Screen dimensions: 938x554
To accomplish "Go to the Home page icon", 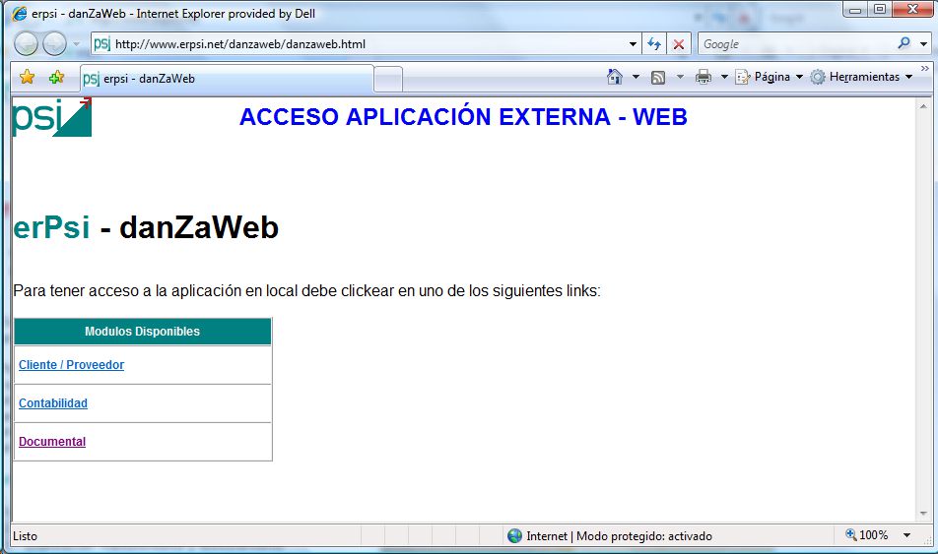I will [x=615, y=77].
